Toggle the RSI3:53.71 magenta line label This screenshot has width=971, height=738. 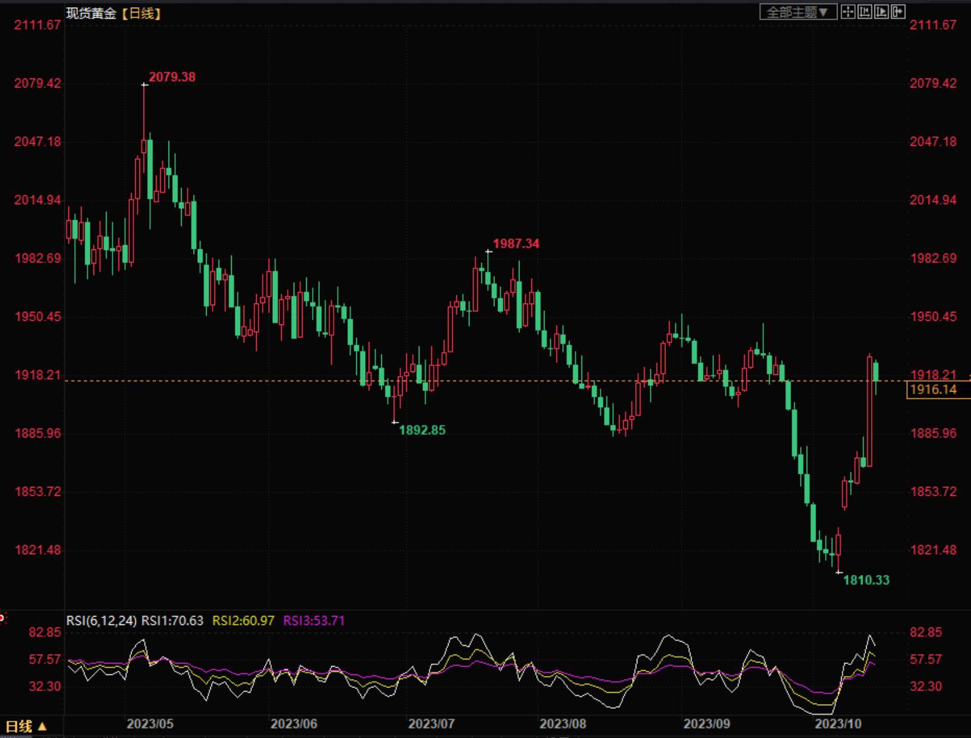click(314, 621)
